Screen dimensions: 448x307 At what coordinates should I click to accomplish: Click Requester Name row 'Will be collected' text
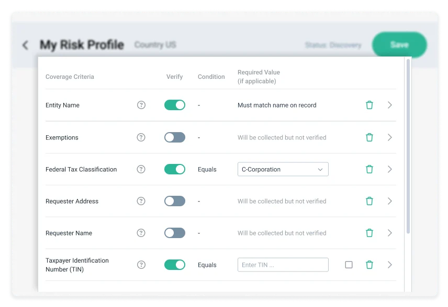[282, 233]
